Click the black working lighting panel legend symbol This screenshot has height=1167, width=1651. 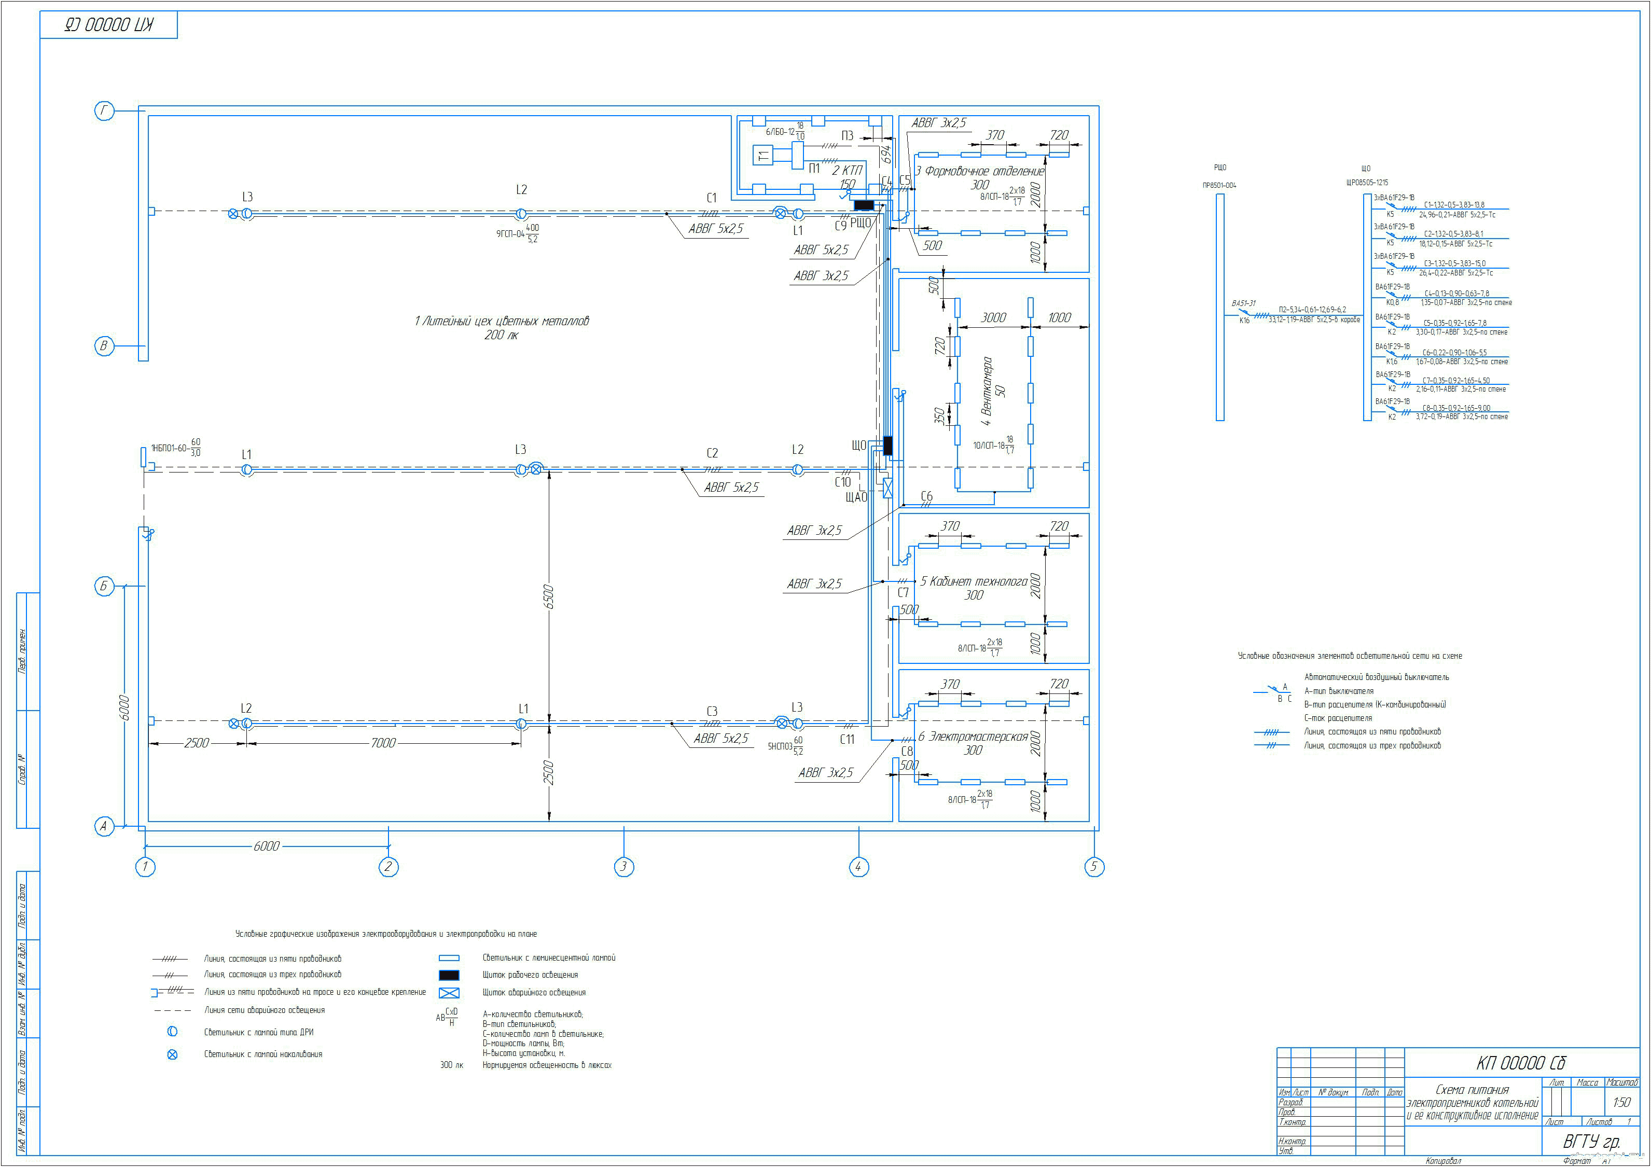(x=449, y=975)
